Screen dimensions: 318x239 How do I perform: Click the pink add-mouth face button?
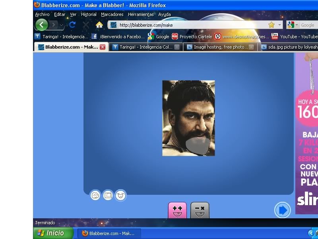pyautogui.click(x=177, y=210)
